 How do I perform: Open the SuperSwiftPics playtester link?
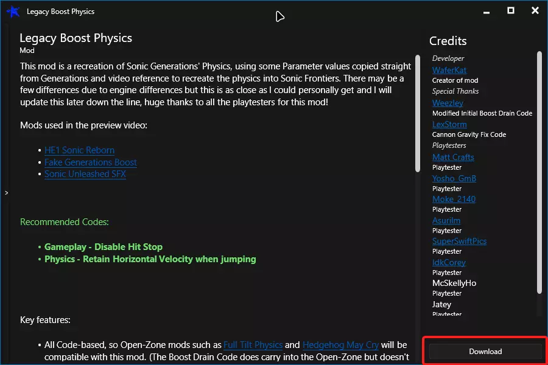(459, 241)
